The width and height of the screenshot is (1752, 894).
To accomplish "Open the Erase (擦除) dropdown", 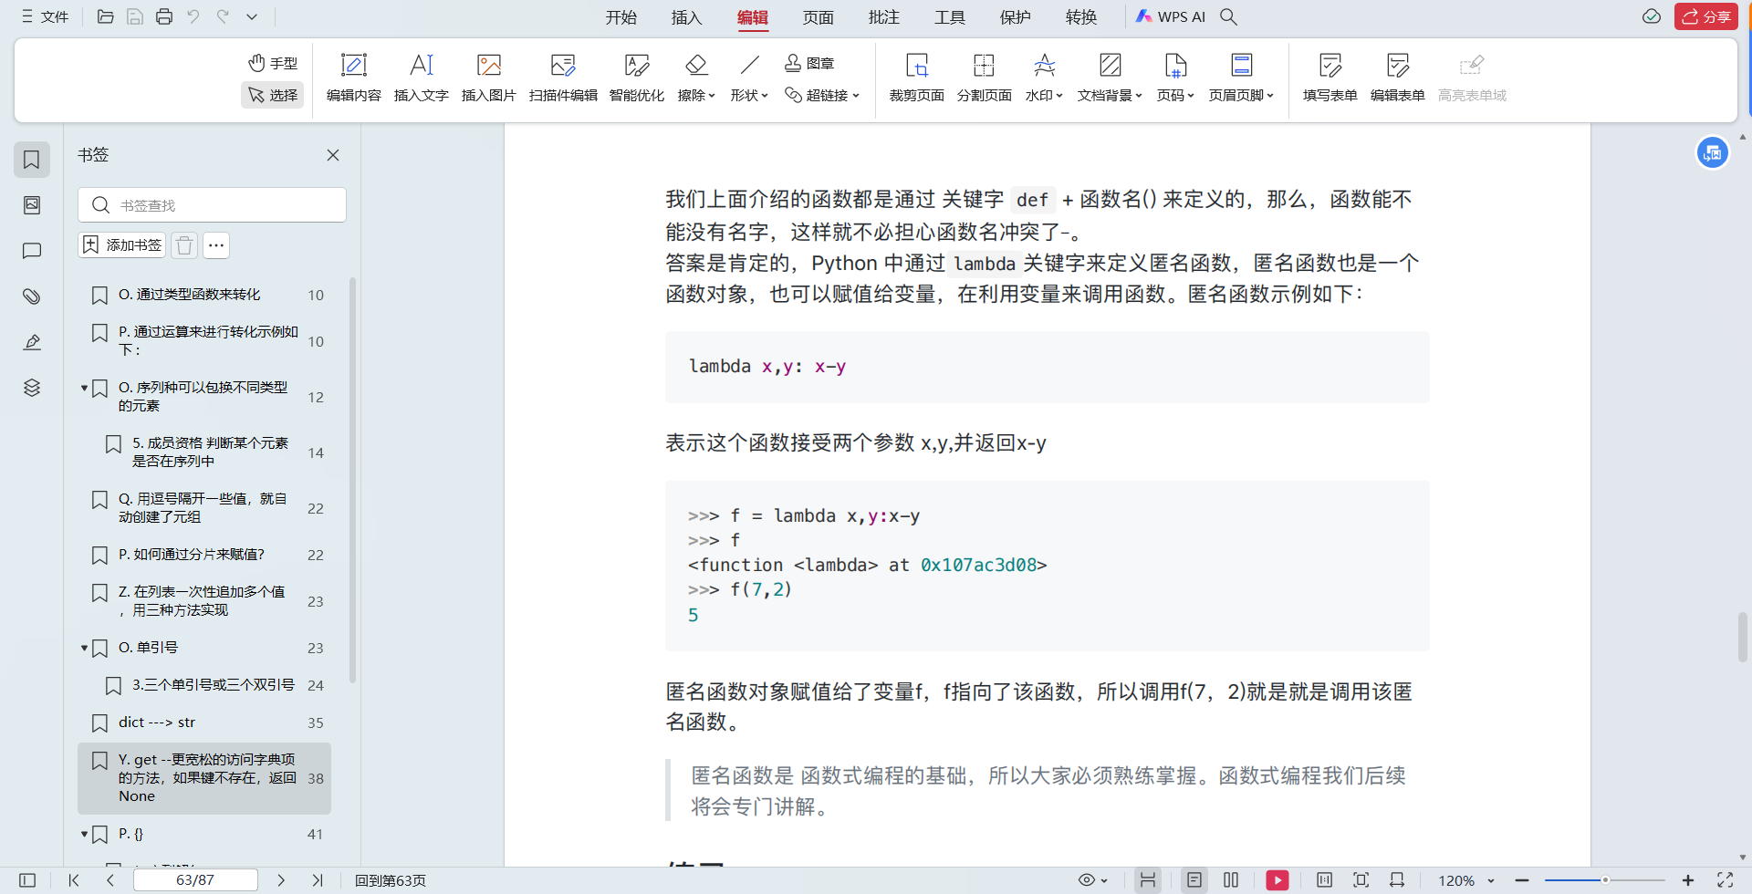I will 696,78.
